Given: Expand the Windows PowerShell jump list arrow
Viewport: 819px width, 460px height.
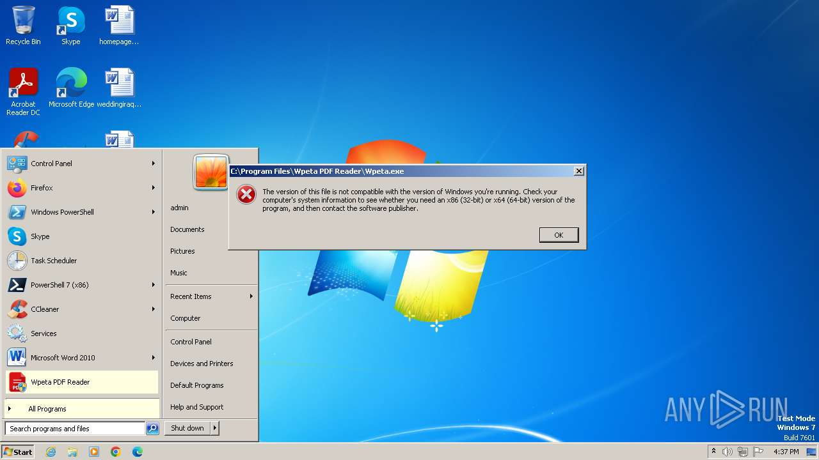Looking at the screenshot, I should point(154,212).
